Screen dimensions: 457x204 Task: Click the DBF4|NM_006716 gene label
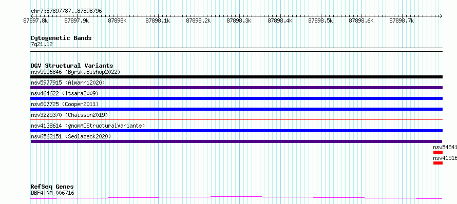click(x=52, y=193)
